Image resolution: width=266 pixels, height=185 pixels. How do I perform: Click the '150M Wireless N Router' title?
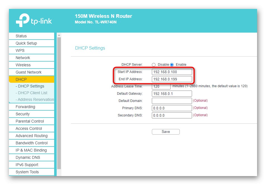point(104,16)
